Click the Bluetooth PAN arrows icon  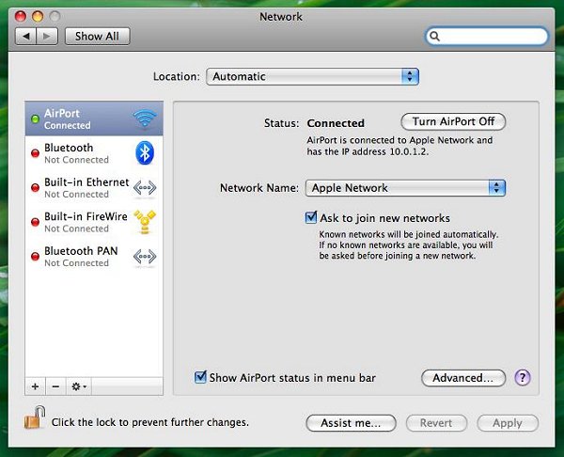(x=144, y=257)
